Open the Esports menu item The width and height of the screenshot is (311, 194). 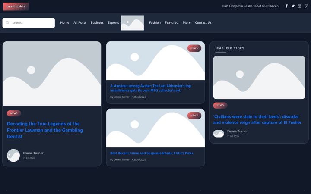(113, 22)
